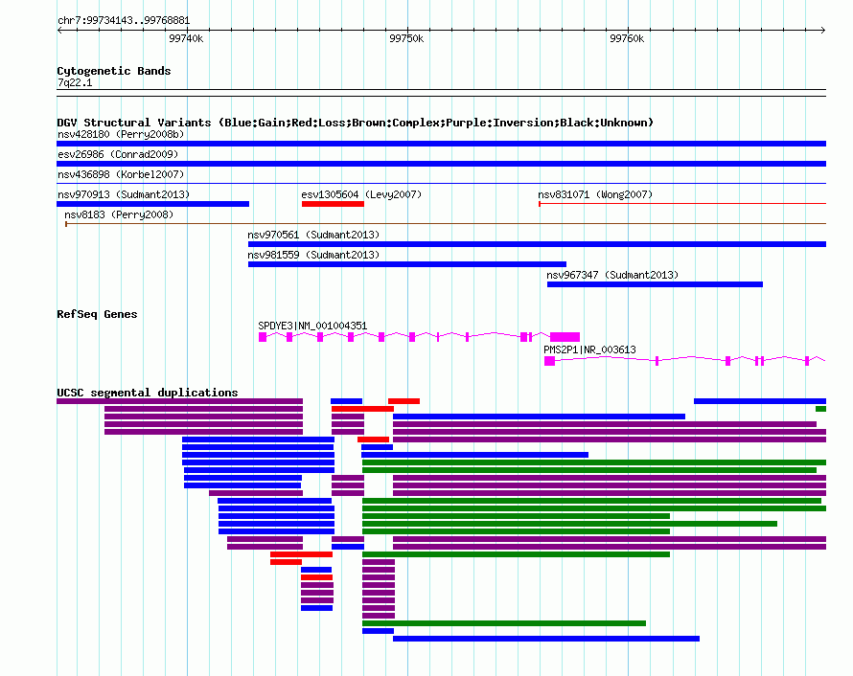The image size is (853, 676).
Task: Click the blue nsv981559 gain bar
Action: (x=407, y=264)
